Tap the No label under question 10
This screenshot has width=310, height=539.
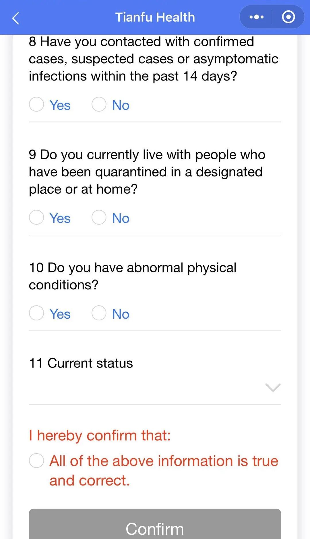121,314
